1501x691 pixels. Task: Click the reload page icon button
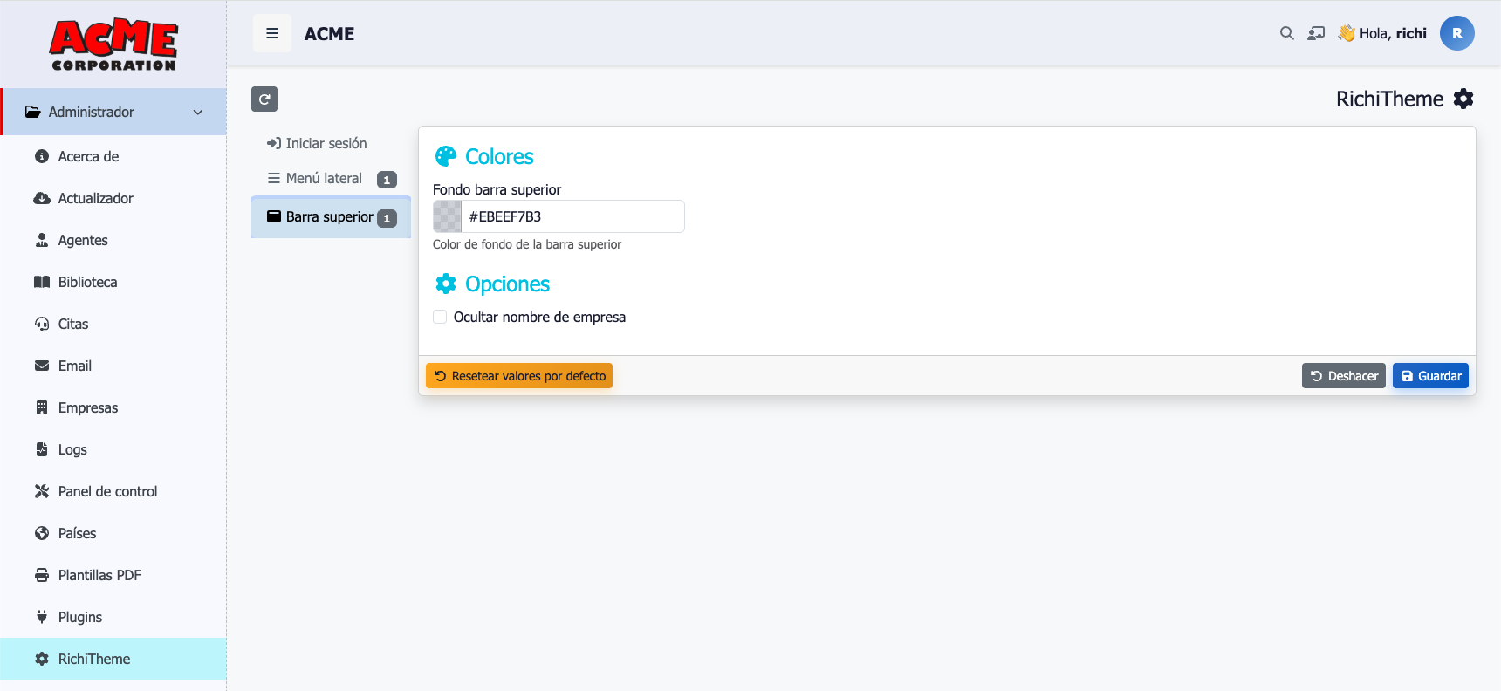click(264, 99)
